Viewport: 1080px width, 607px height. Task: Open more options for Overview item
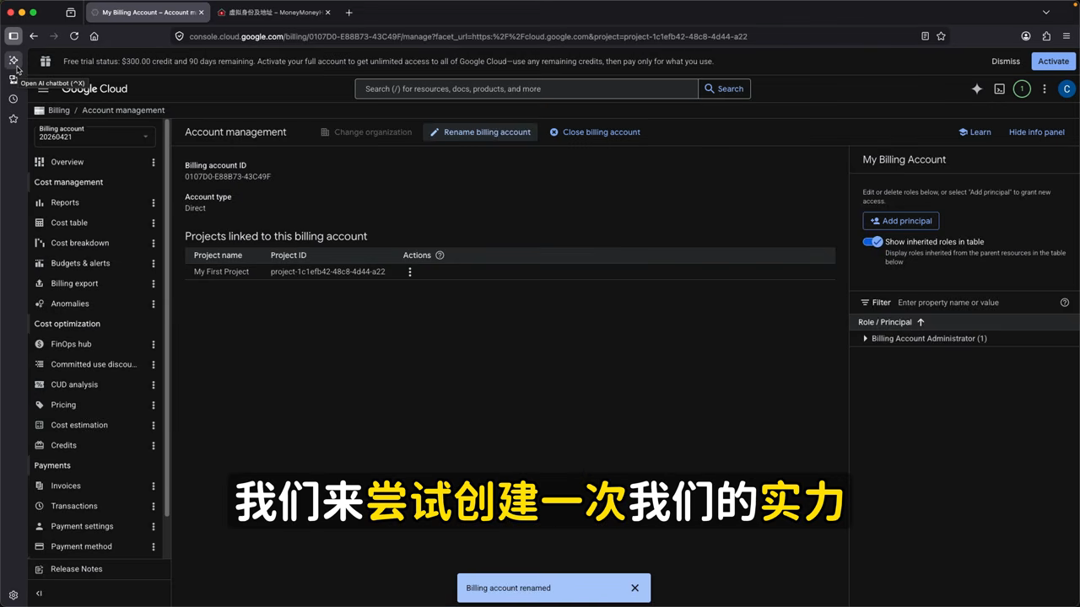pos(154,162)
